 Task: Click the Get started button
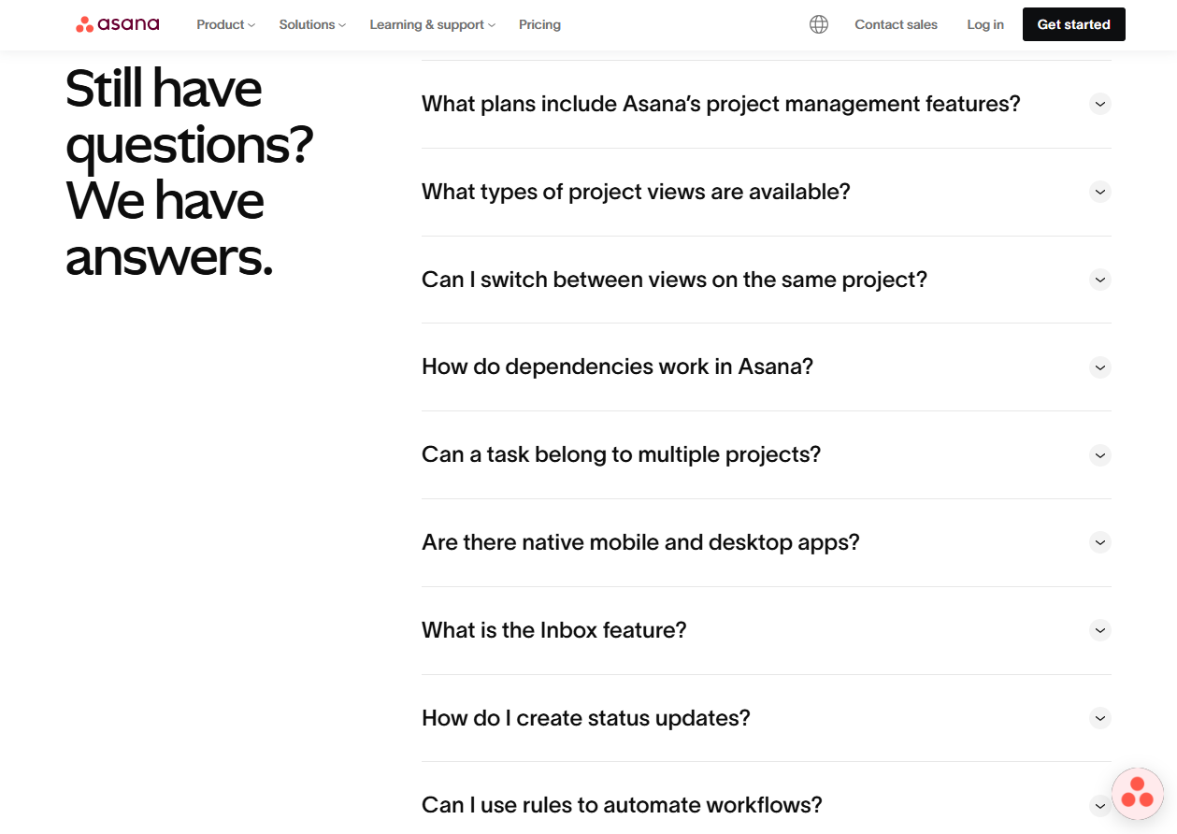point(1073,24)
